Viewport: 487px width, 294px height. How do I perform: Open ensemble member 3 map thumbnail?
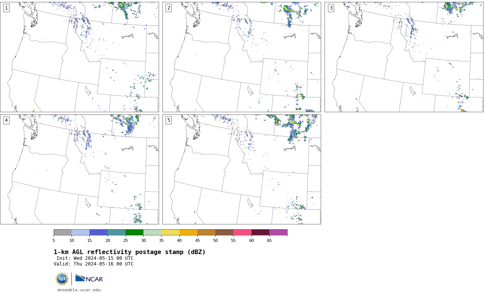[404, 57]
